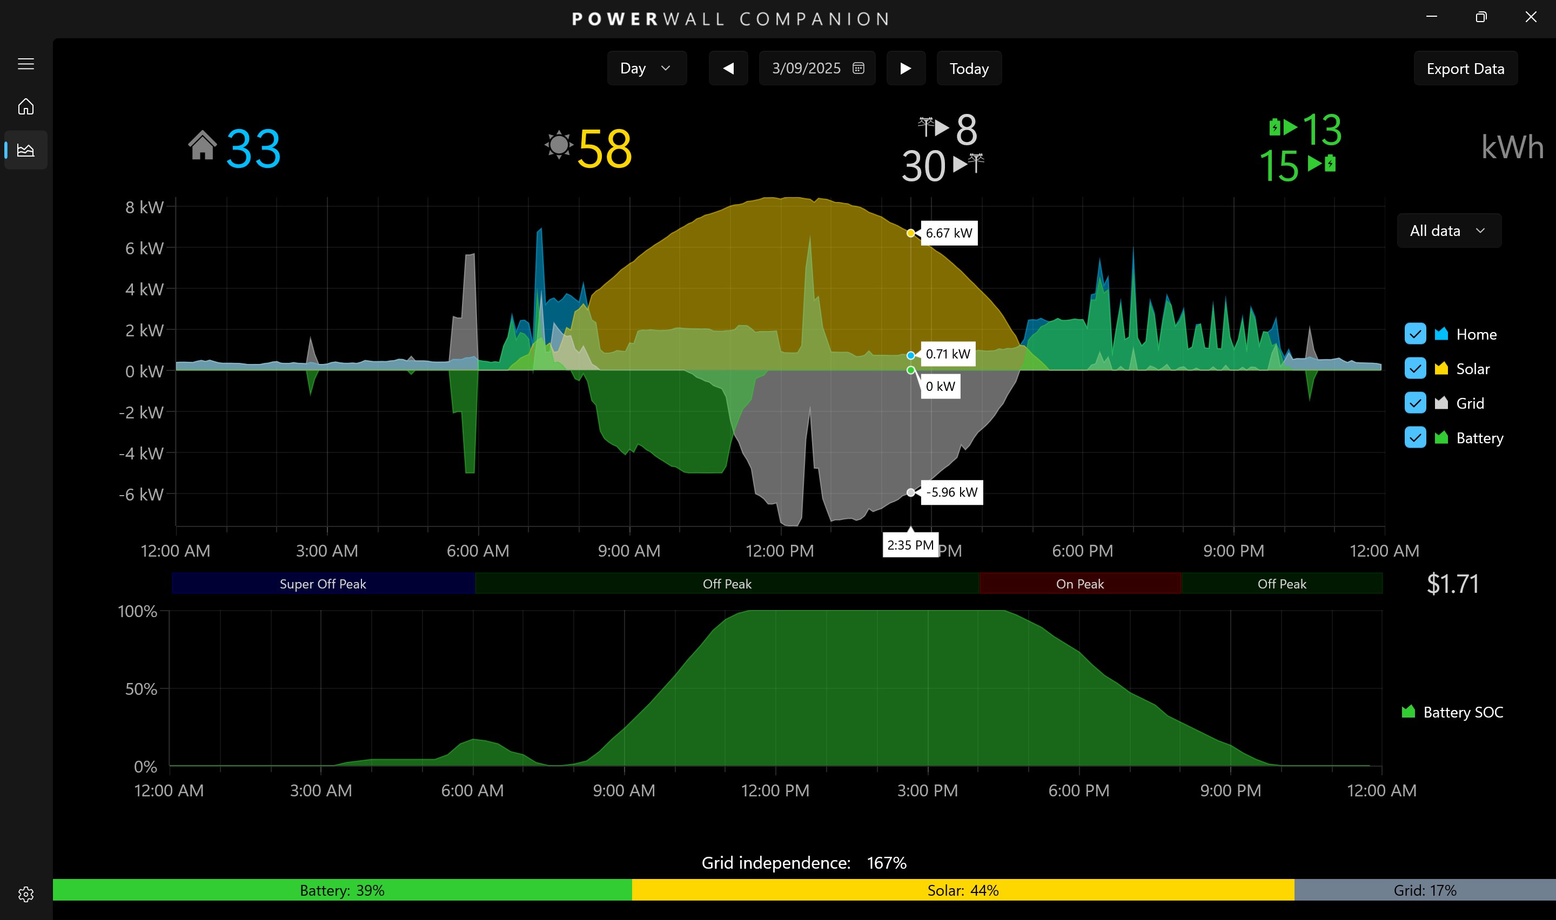Open the navigation hamburger menu
The height and width of the screenshot is (920, 1556).
pos(26,63)
